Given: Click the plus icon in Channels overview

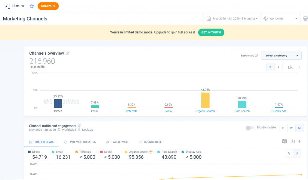Looking at the screenshot, I should tap(300, 67).
